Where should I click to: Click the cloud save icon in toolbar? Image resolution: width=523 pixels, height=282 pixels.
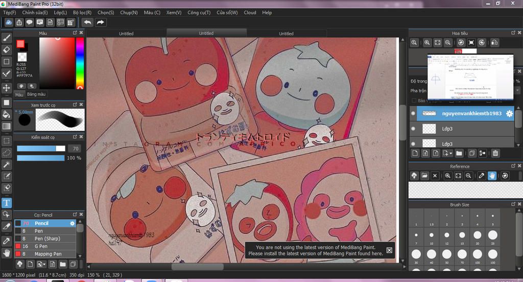tap(9, 22)
